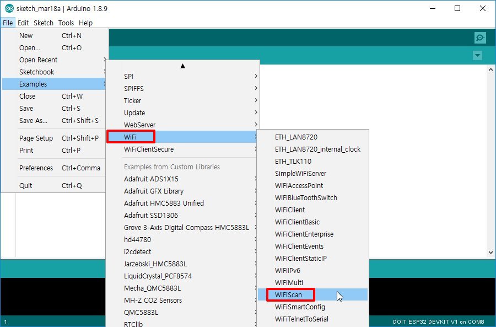Expand Adafruit ADS1X15 examples
The image size is (496, 327).
point(182,179)
